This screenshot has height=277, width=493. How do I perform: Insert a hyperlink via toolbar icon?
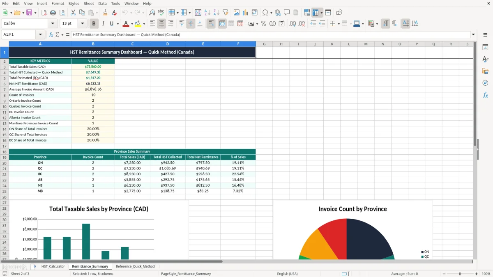278,13
